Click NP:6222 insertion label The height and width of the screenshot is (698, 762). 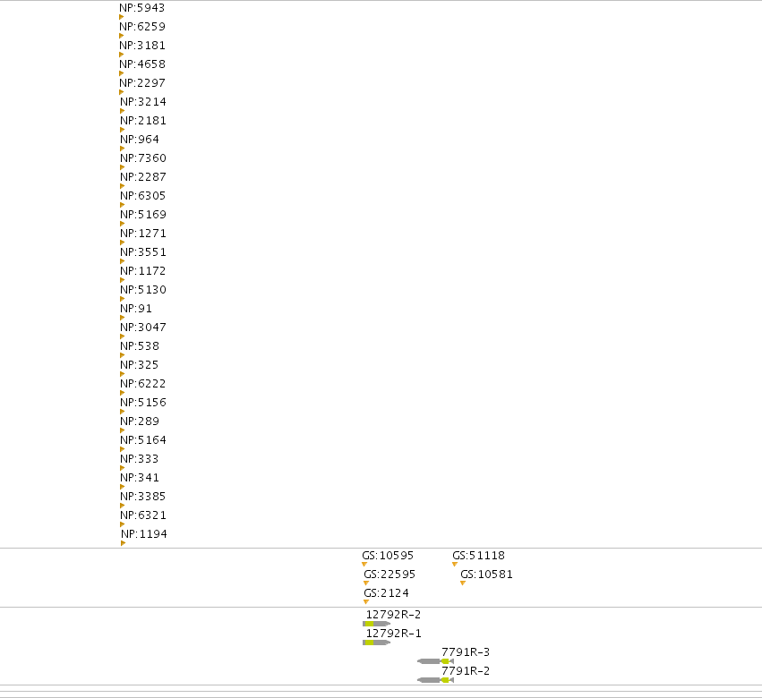[x=143, y=384]
